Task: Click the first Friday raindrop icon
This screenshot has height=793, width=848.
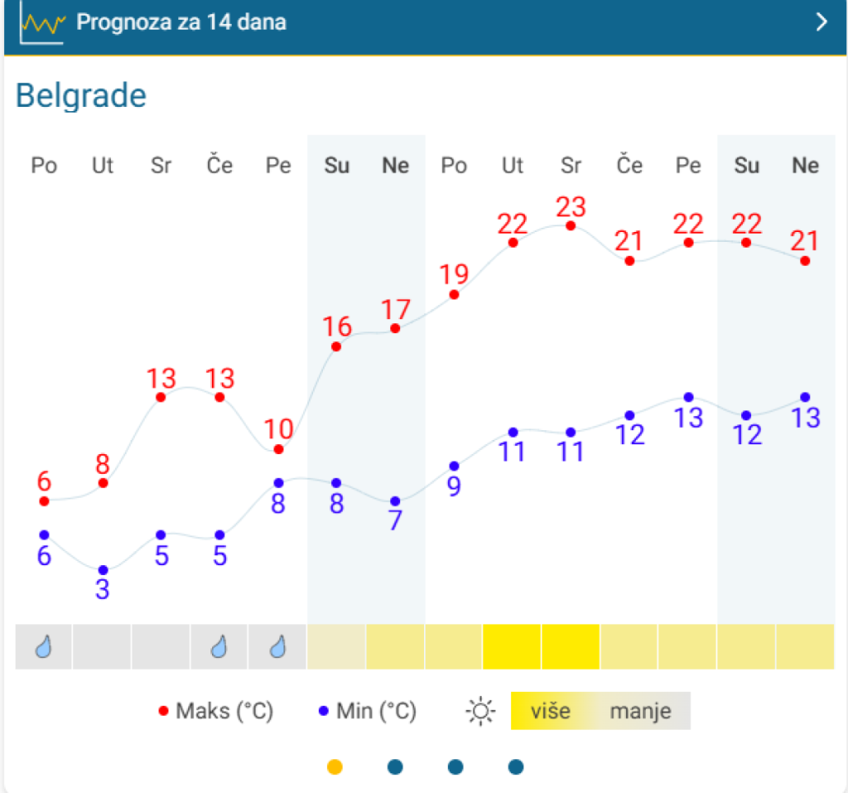Action: (278, 646)
